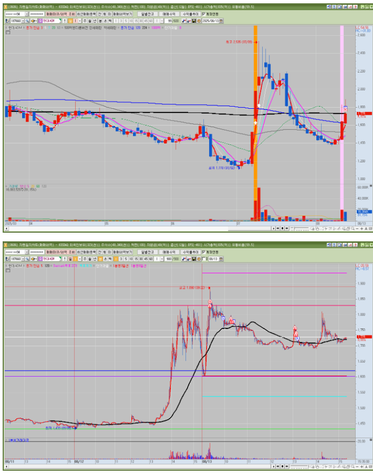Screen dimensions: 373x475
Task: Open the dropdown arrow before 99/600 count in top window
Action: click(161, 21)
